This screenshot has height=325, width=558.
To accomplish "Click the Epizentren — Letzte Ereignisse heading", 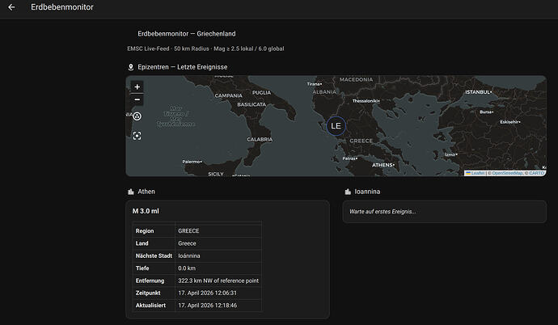I will [x=183, y=67].
